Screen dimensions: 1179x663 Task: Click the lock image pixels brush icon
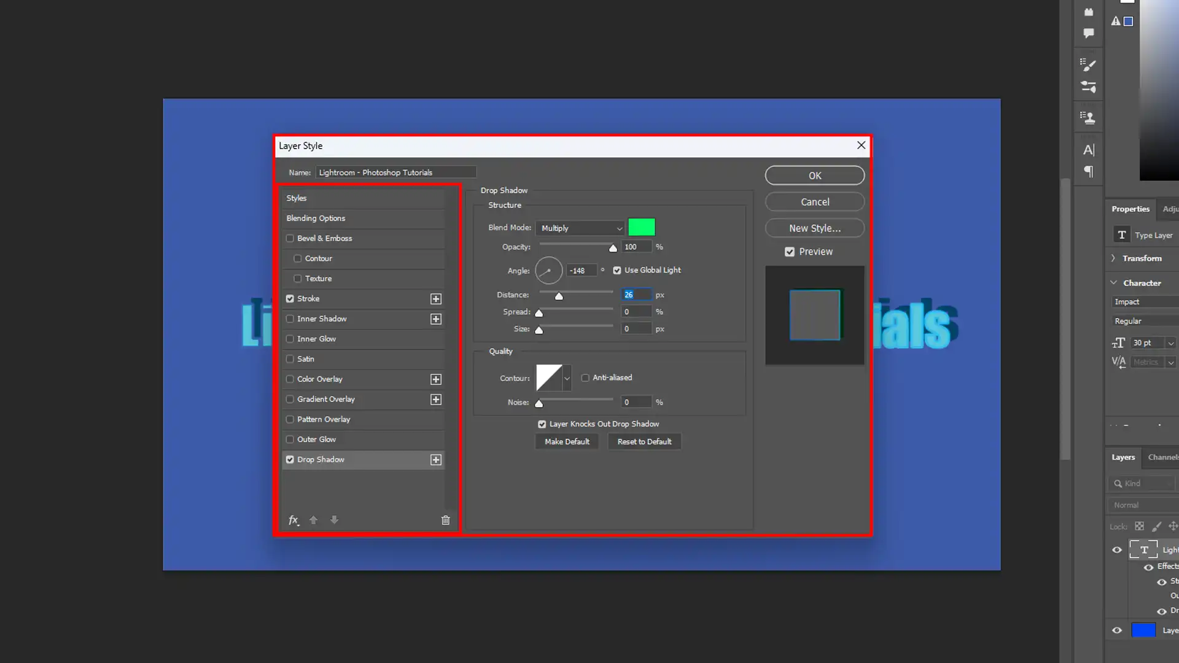[1156, 526]
